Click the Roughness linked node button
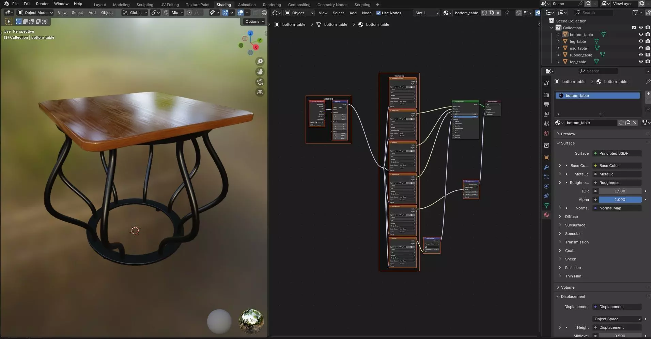The image size is (651, 339). tap(617, 183)
